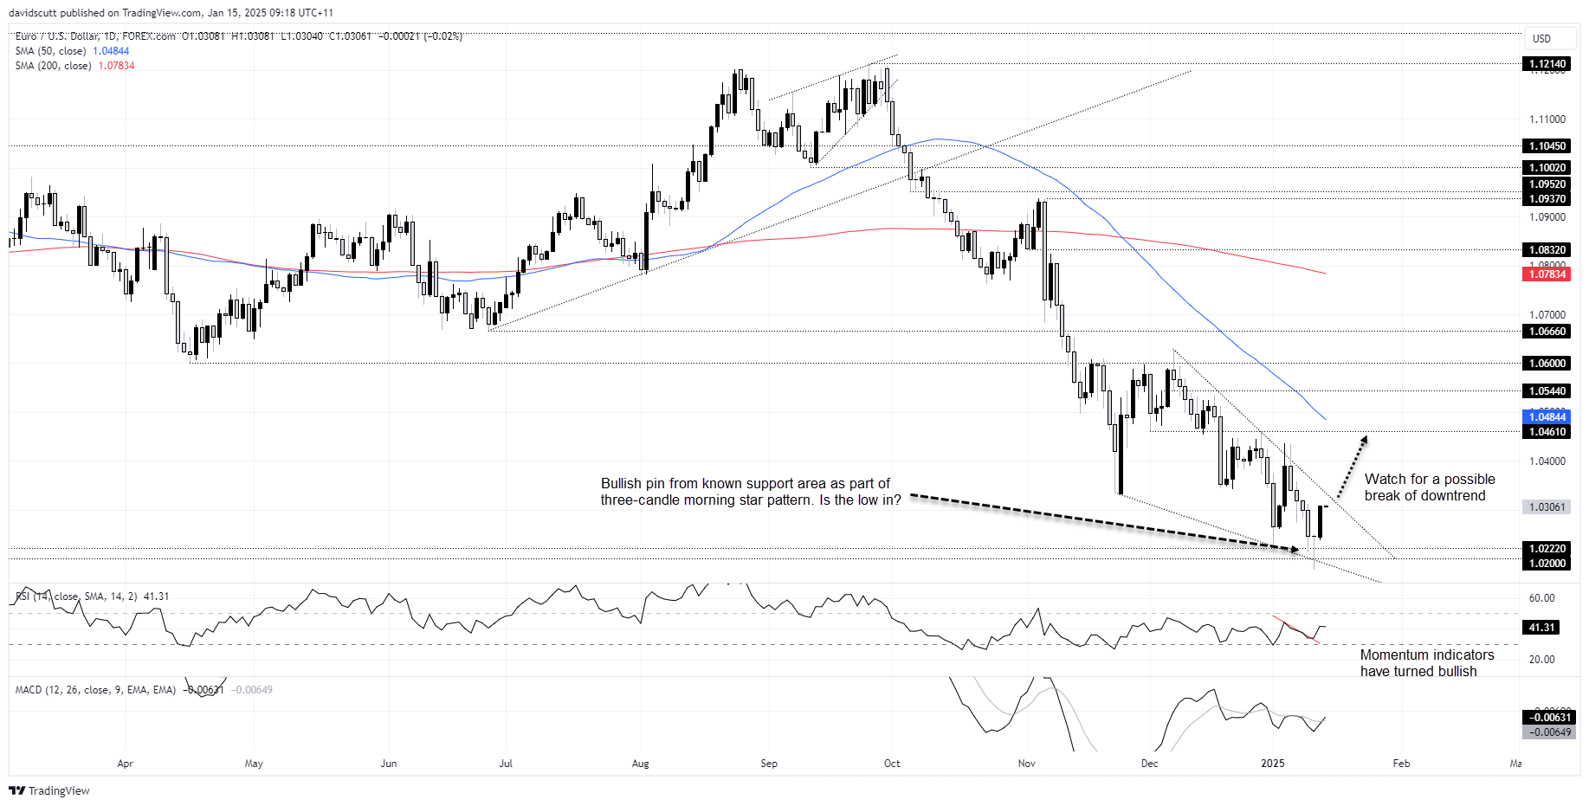The image size is (1589, 806).
Task: Select the MACD (12, 26, close, 9) legend
Action: click(144, 690)
